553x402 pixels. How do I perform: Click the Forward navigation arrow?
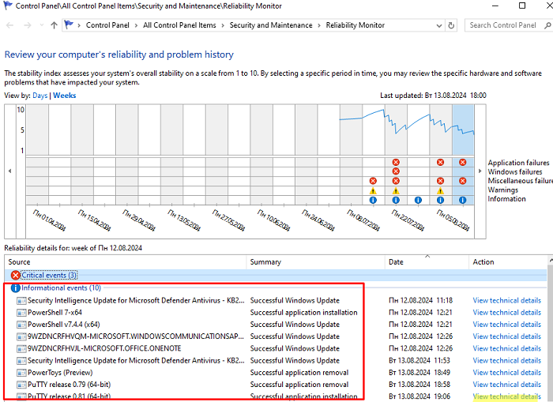(28, 25)
